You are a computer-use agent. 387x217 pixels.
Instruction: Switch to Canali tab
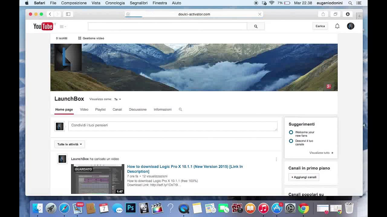coord(117,109)
